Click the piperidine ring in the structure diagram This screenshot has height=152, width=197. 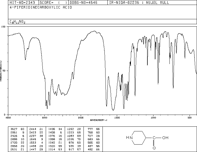pos(138,138)
